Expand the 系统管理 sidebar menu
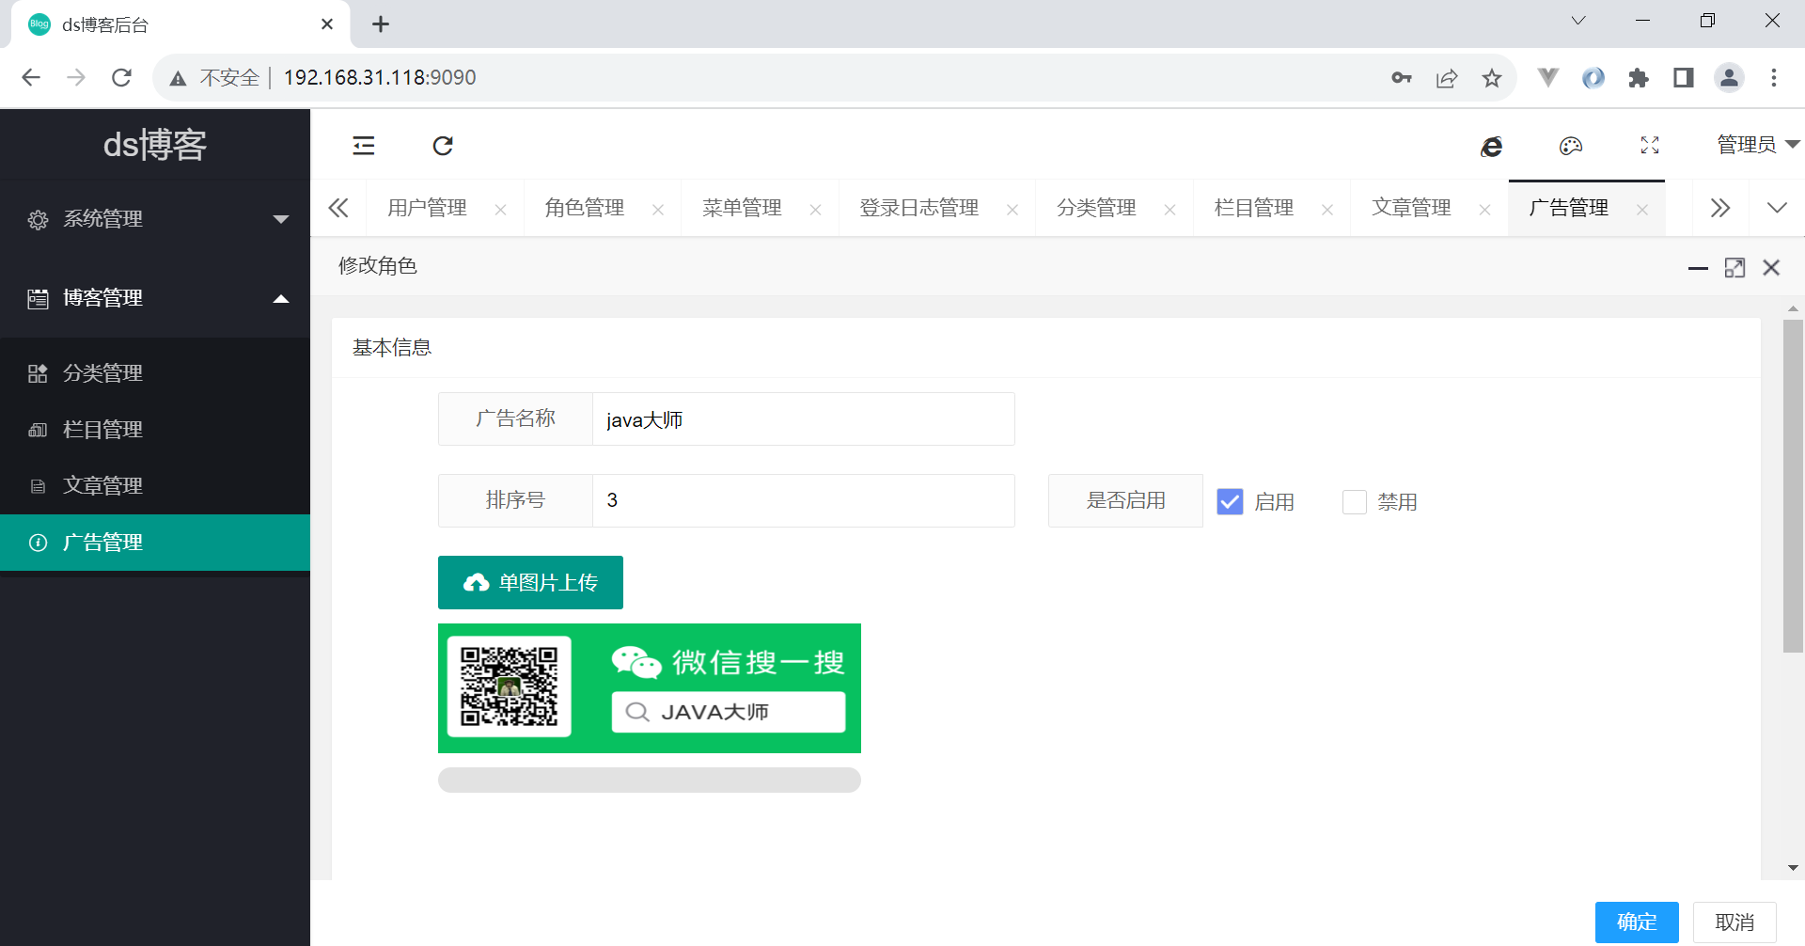Image resolution: width=1805 pixels, height=946 pixels. [155, 219]
